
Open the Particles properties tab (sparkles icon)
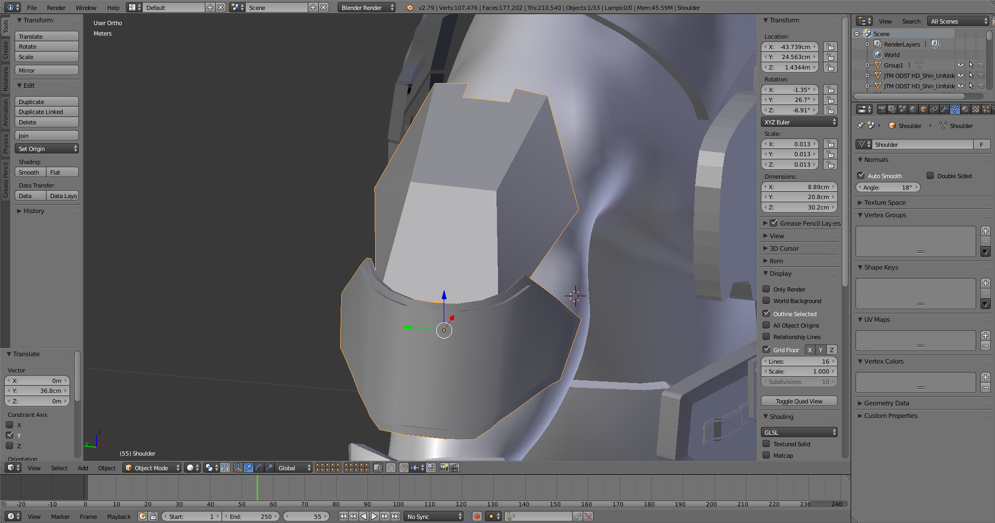[986, 109]
